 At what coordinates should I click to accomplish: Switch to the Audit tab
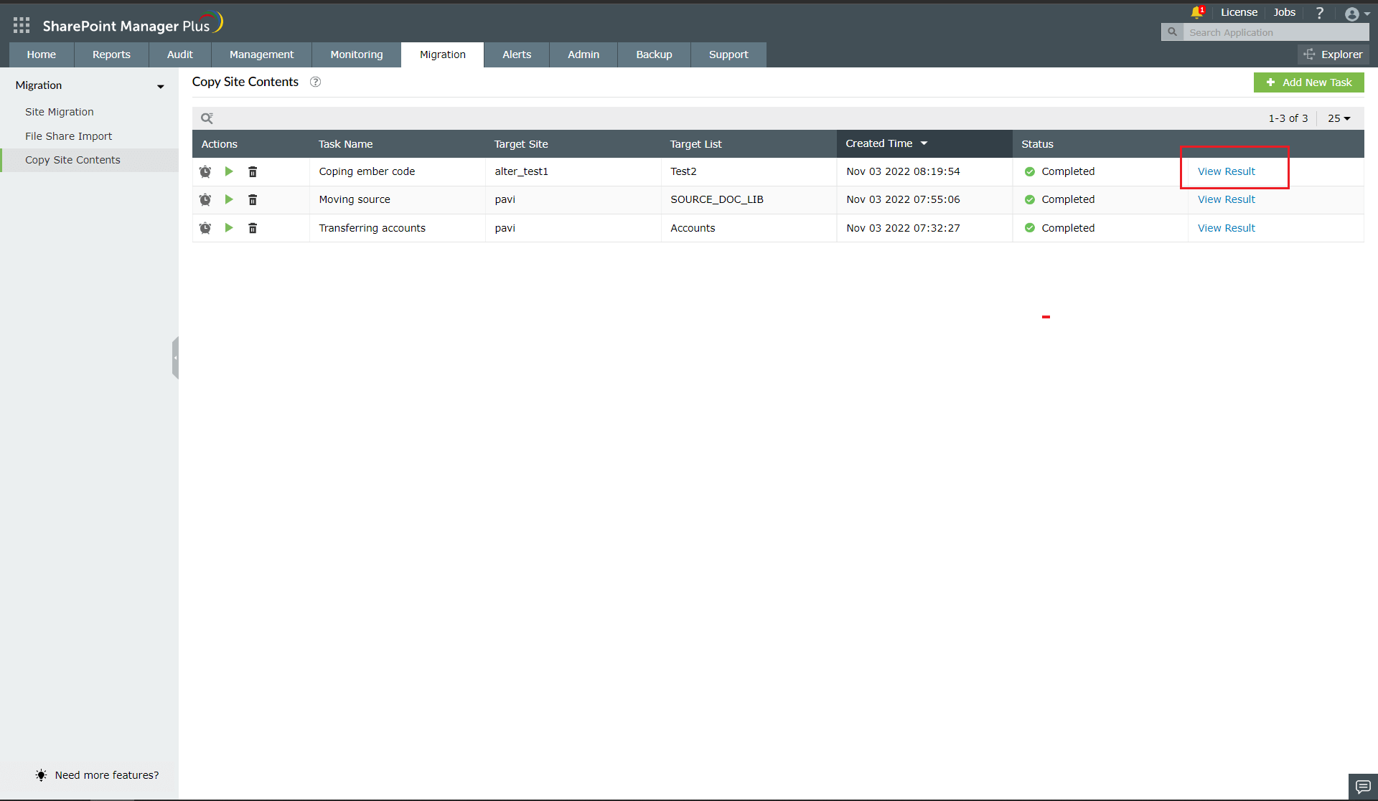[179, 54]
